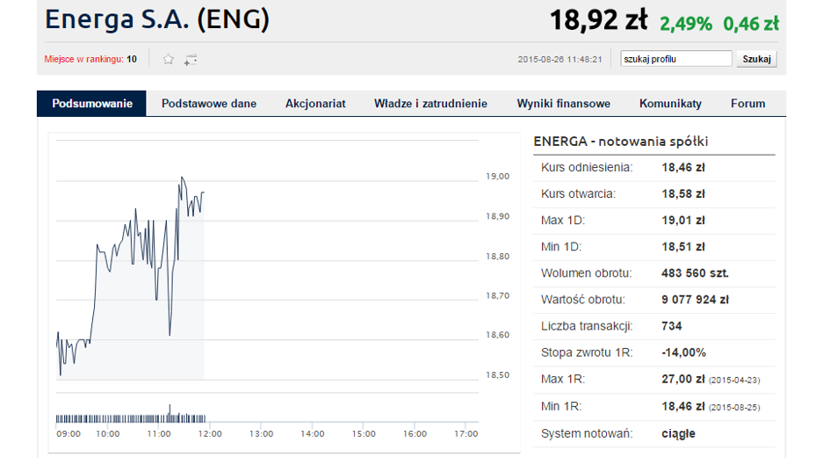The width and height of the screenshot is (830, 458).
Task: Click the 12:00 time axis label
Action: [210, 434]
